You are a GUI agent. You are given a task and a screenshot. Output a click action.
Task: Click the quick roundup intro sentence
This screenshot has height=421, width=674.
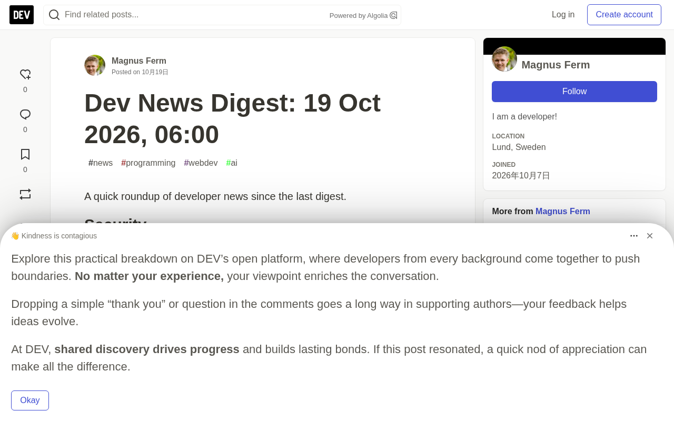click(x=215, y=196)
